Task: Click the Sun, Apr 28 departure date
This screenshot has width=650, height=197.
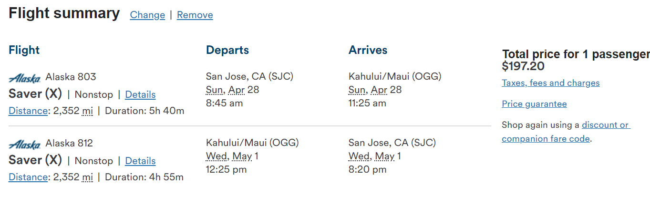Action: click(x=232, y=90)
